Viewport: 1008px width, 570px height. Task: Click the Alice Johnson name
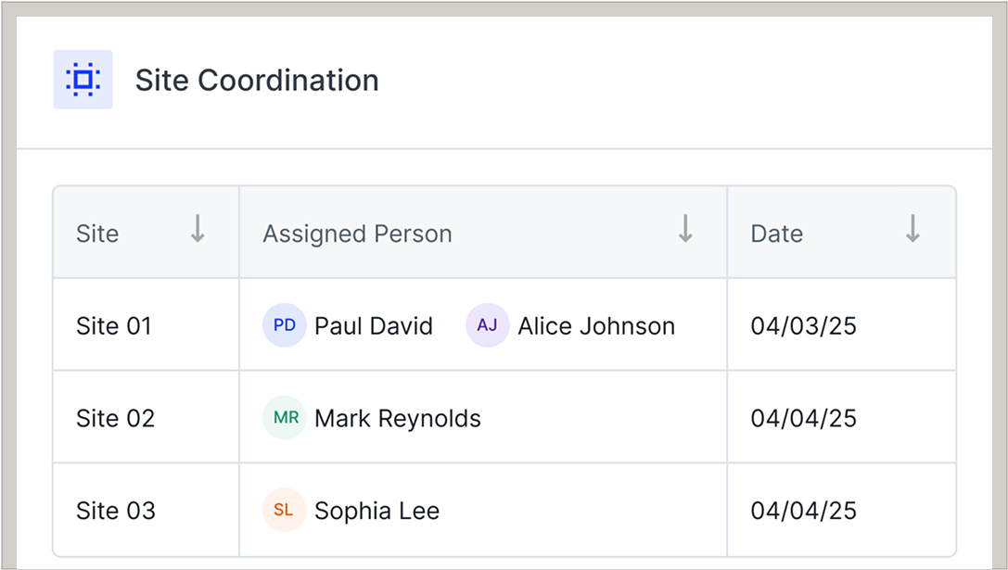[x=596, y=326]
